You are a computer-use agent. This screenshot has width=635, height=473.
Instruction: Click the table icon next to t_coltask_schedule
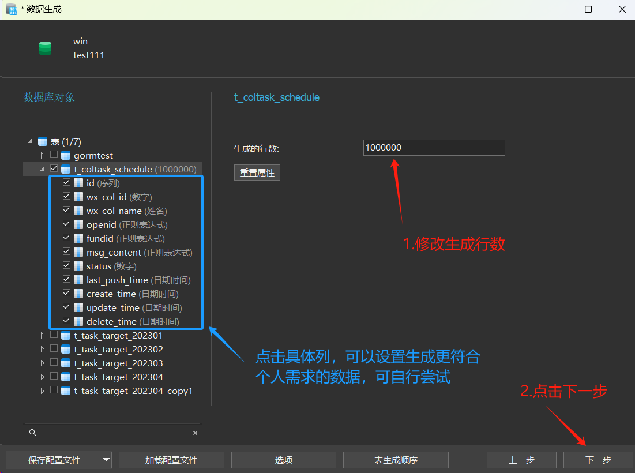click(x=66, y=170)
